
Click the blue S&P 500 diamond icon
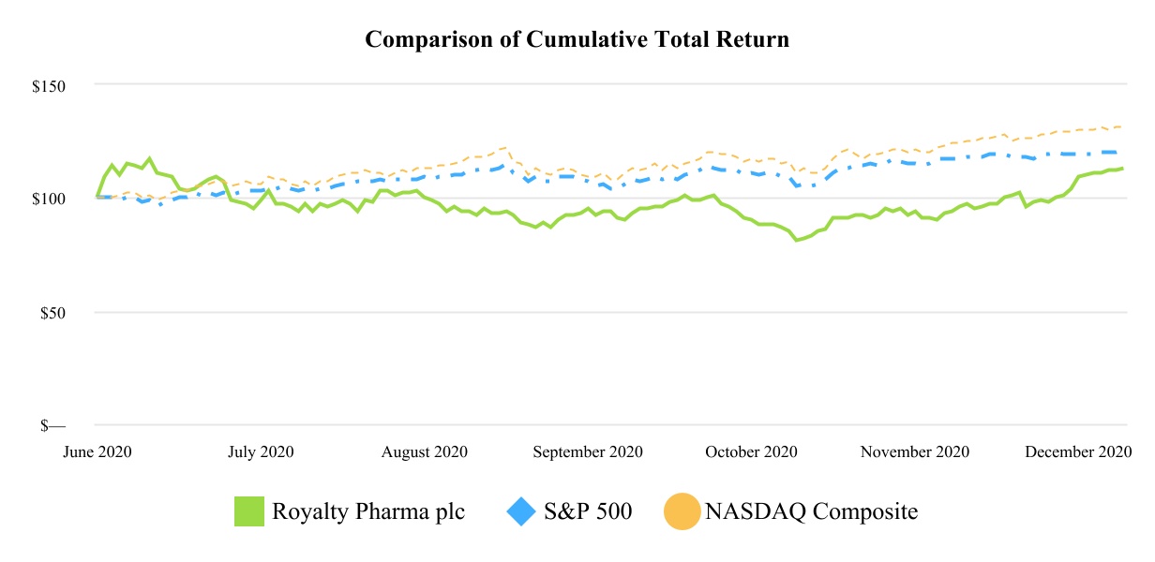pyautogui.click(x=521, y=511)
